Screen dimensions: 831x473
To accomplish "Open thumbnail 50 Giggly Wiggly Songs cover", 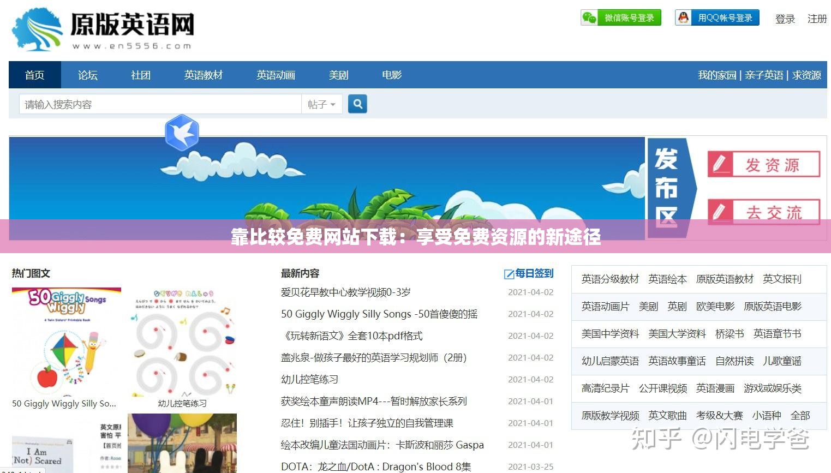I will tap(67, 342).
